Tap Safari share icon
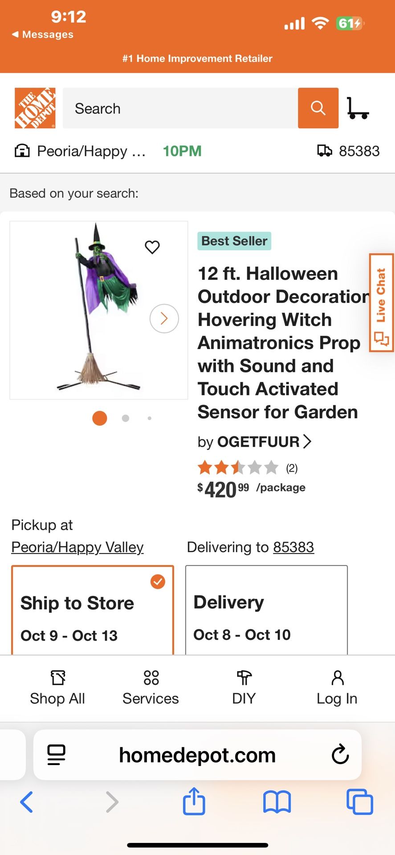 [x=194, y=802]
